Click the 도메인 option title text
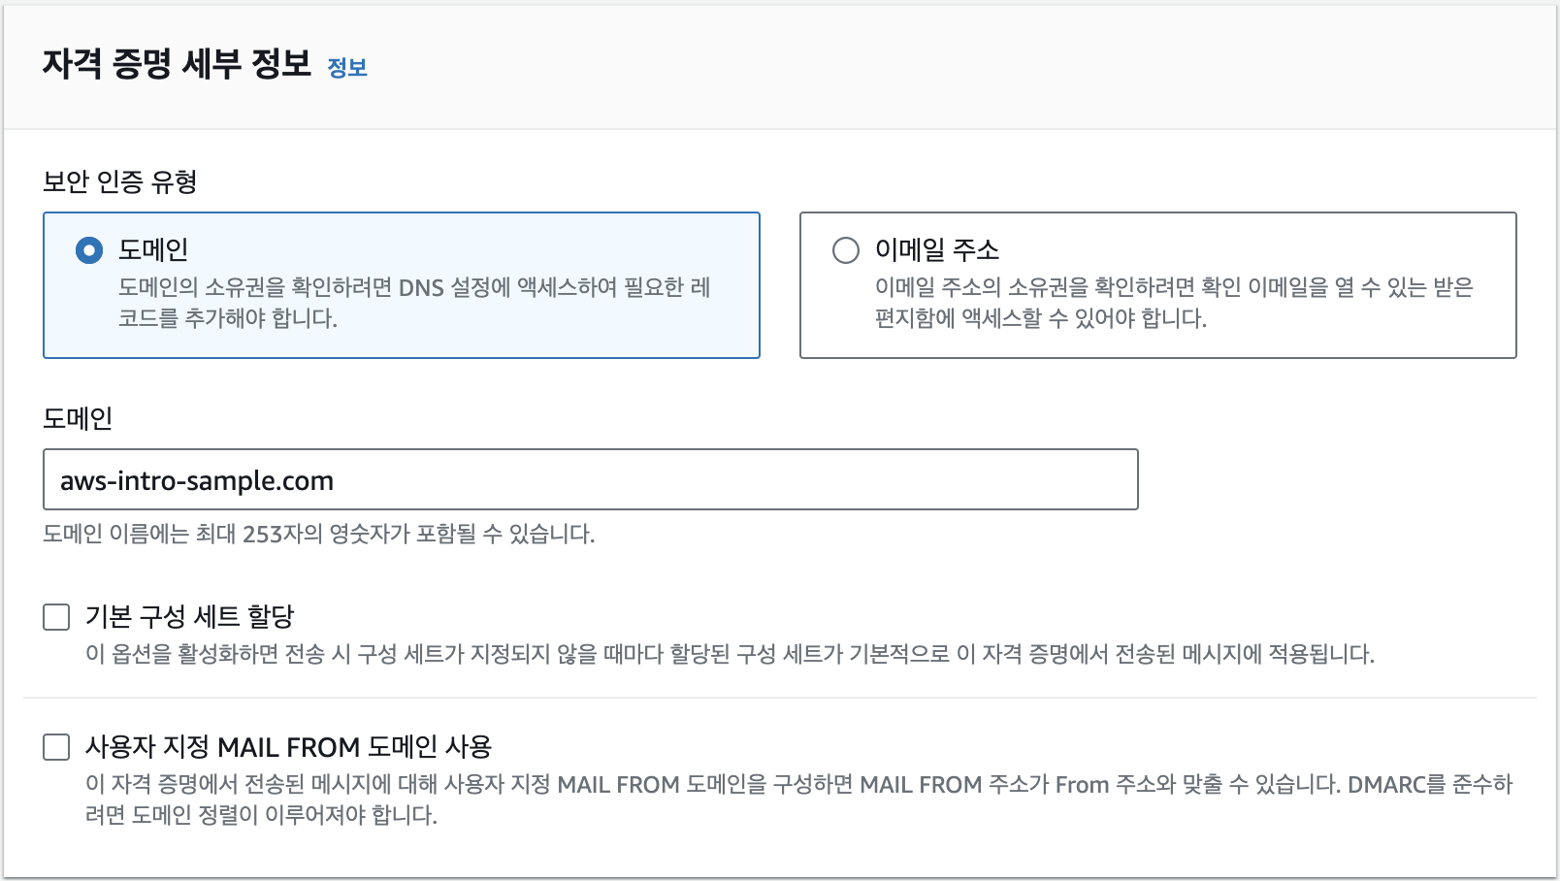Screen dimensions: 1560x881 [x=153, y=250]
